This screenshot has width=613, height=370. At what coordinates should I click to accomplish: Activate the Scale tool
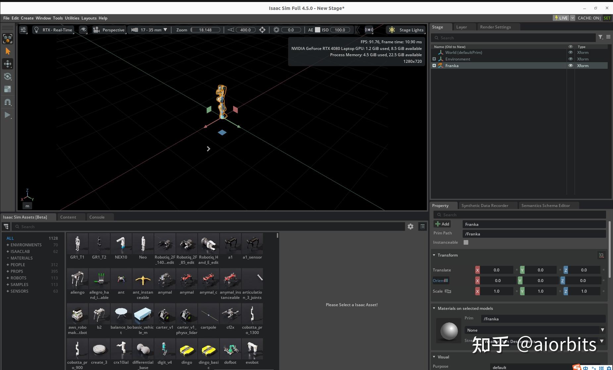point(8,89)
